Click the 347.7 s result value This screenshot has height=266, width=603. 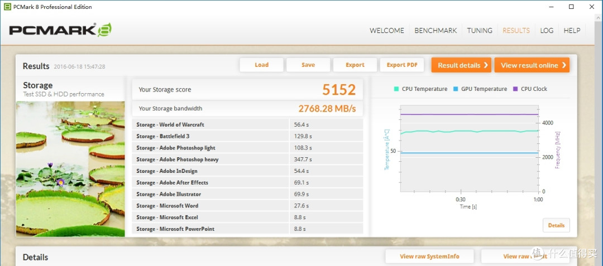tap(303, 159)
